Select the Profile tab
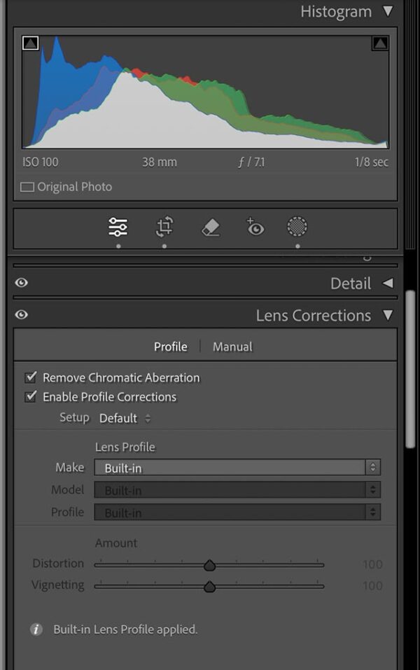The image size is (420, 670). pos(170,346)
